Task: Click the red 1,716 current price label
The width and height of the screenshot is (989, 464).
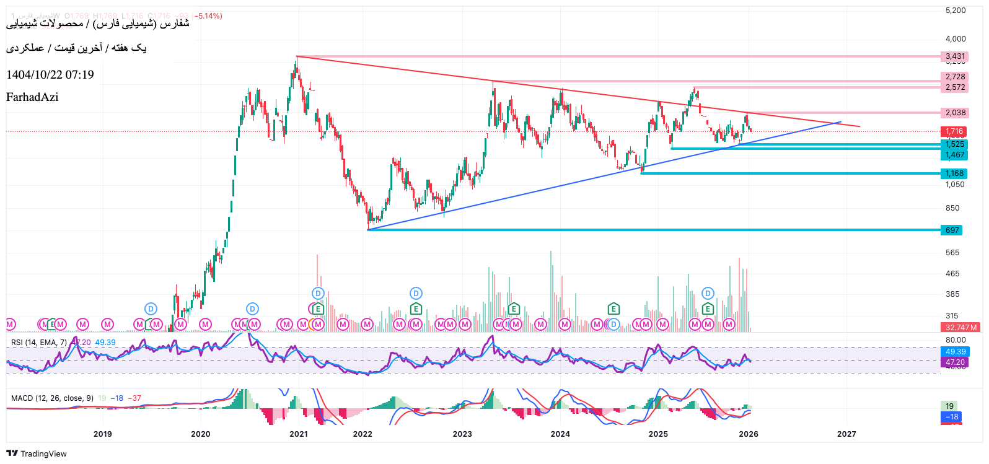Action: [x=954, y=131]
